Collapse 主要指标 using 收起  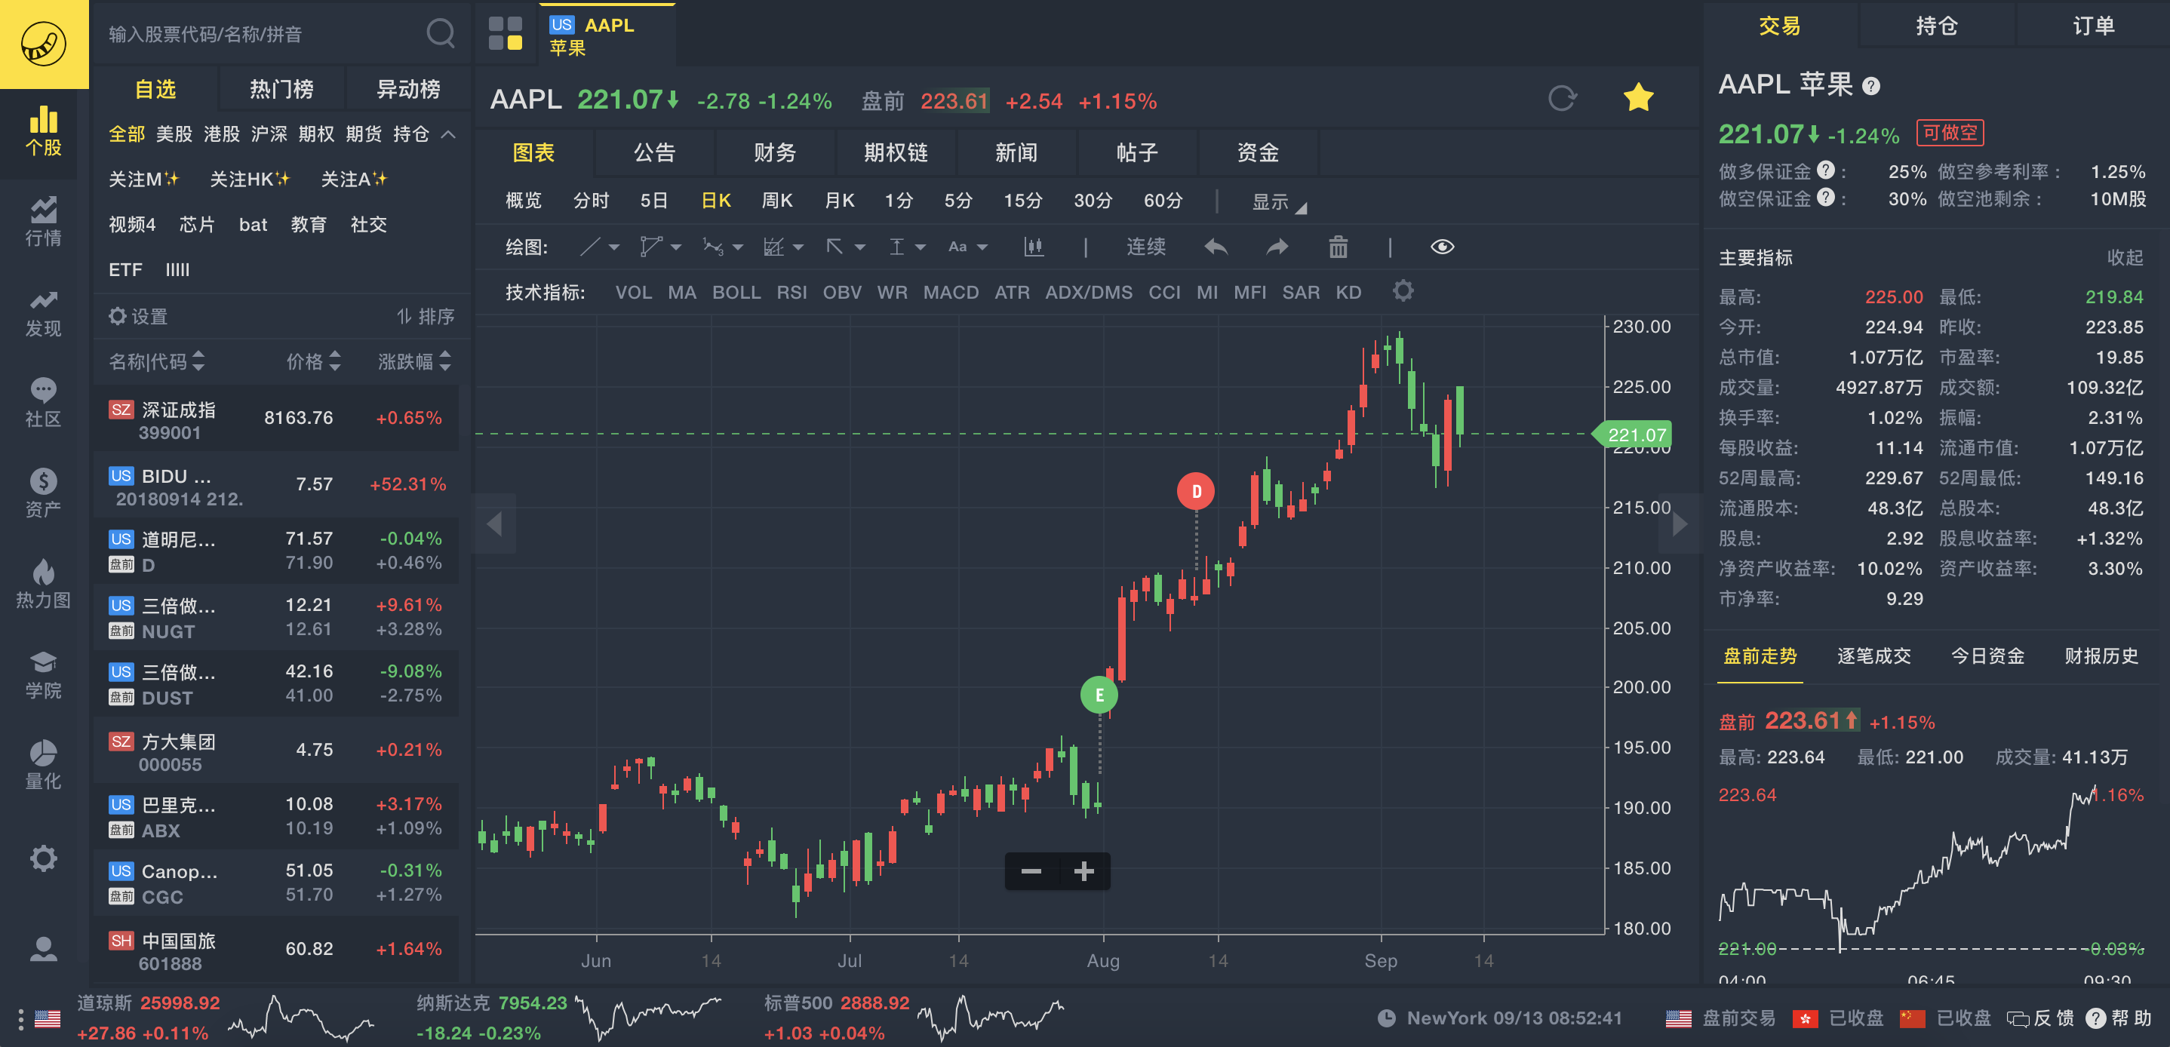[x=2125, y=258]
